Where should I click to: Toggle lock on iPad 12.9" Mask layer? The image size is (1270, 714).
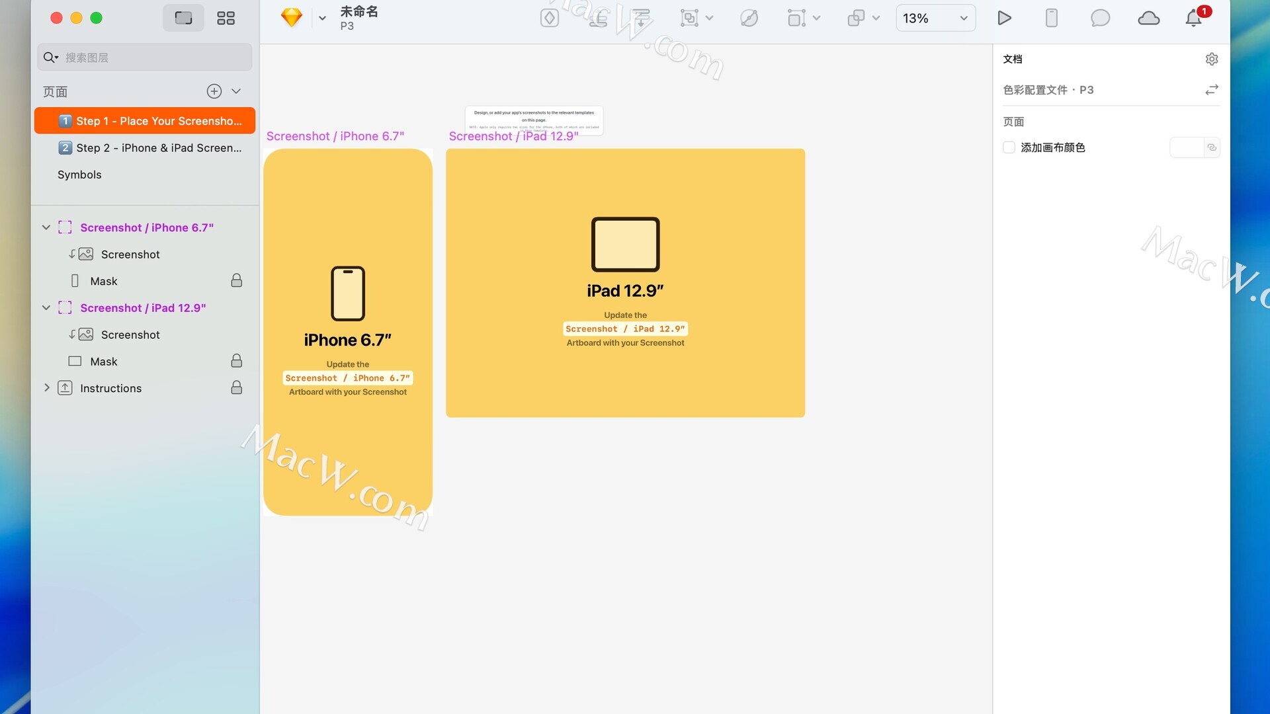coord(236,361)
